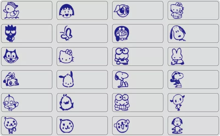The width and height of the screenshot is (220, 136).
Task: Pick the Ultraman character icon
Action: (11, 103)
